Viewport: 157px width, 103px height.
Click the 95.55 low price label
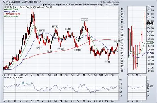pos(108,62)
